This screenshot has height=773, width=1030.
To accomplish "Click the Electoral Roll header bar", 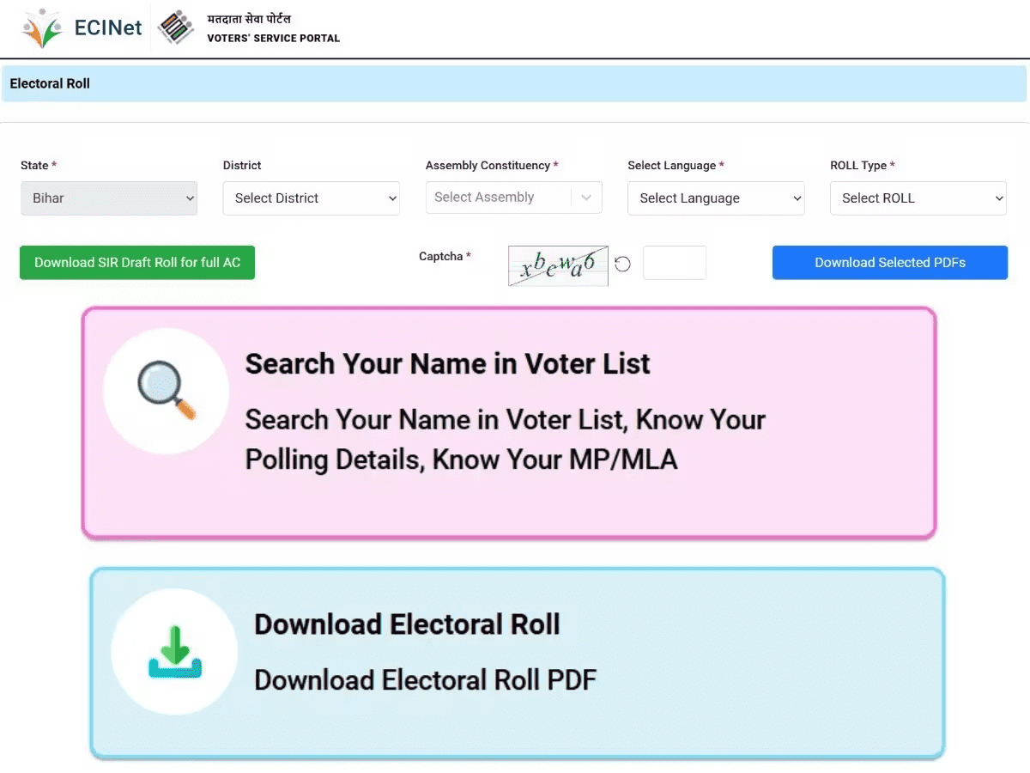I will tap(513, 83).
